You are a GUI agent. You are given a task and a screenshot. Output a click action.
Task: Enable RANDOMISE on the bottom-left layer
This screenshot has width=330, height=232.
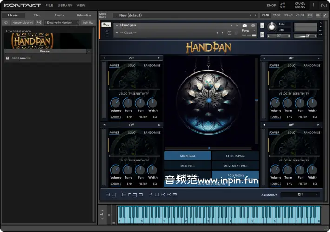point(152,133)
